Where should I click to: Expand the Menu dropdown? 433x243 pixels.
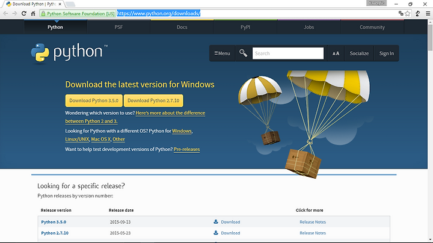pyautogui.click(x=223, y=54)
